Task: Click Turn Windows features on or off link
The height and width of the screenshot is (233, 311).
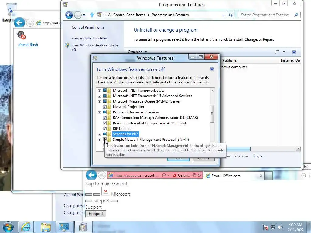Action: tap(95, 47)
